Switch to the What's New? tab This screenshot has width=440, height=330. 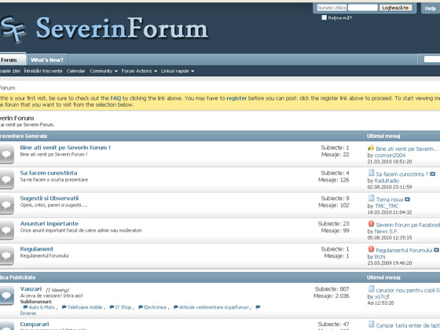click(47, 60)
